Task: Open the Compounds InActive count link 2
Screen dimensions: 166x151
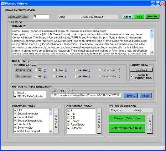Action: [89, 70]
